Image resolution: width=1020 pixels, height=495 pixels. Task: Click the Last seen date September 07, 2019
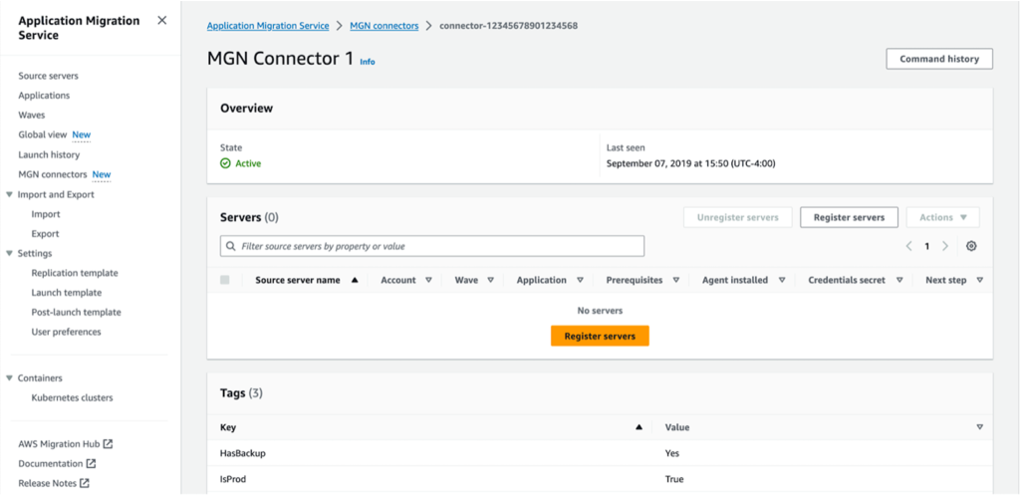691,164
